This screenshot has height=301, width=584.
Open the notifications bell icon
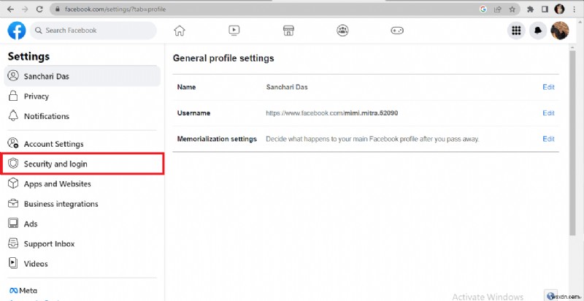click(x=538, y=31)
